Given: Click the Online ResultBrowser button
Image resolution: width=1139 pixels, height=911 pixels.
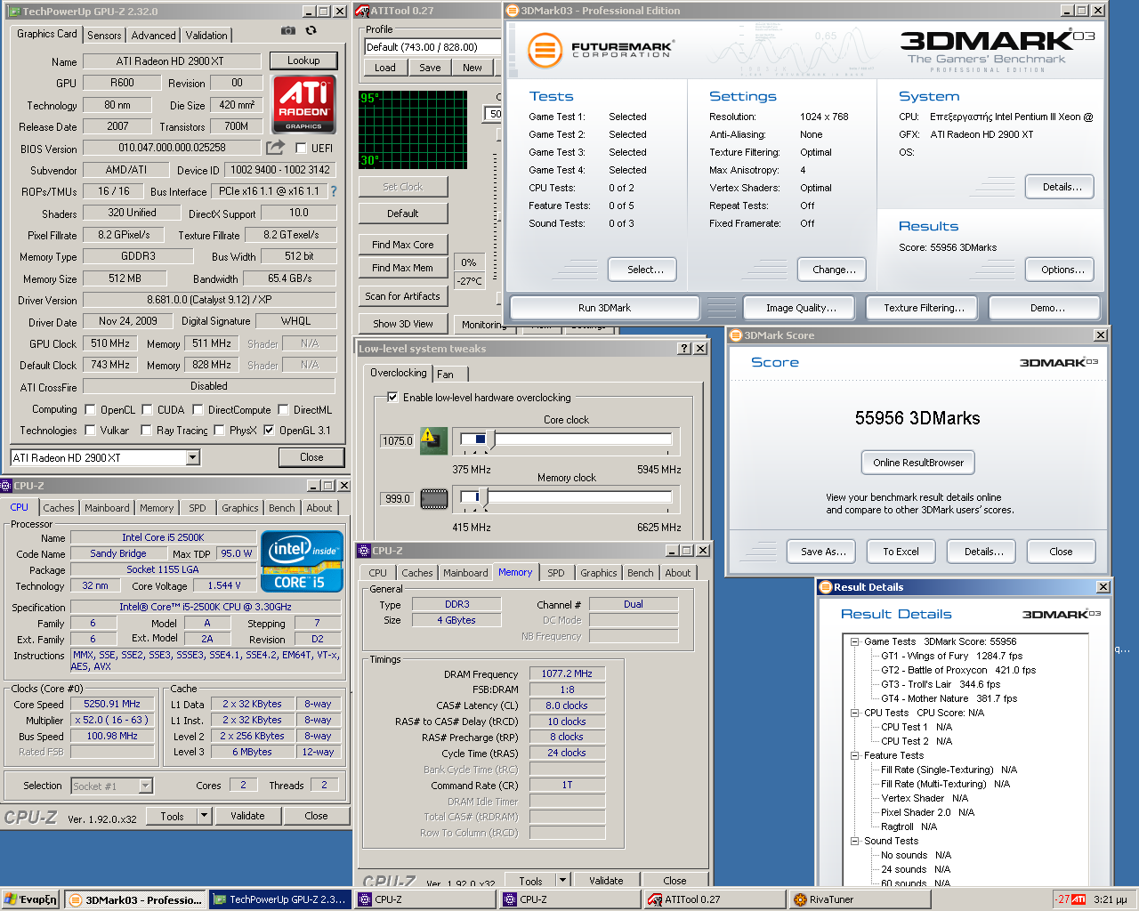Looking at the screenshot, I should (x=918, y=463).
